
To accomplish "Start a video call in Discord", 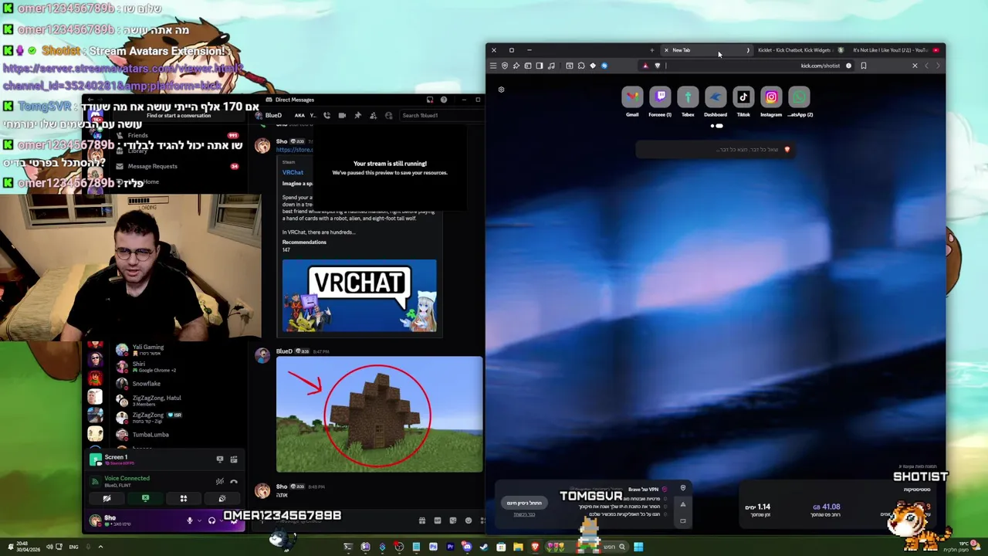I will (x=342, y=115).
